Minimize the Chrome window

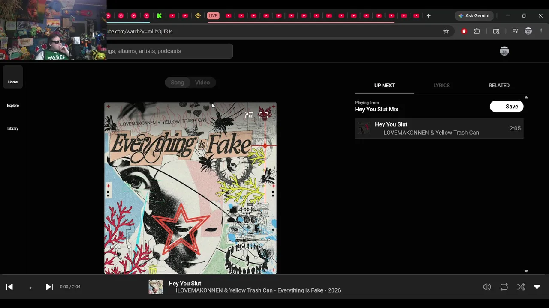tap(508, 16)
